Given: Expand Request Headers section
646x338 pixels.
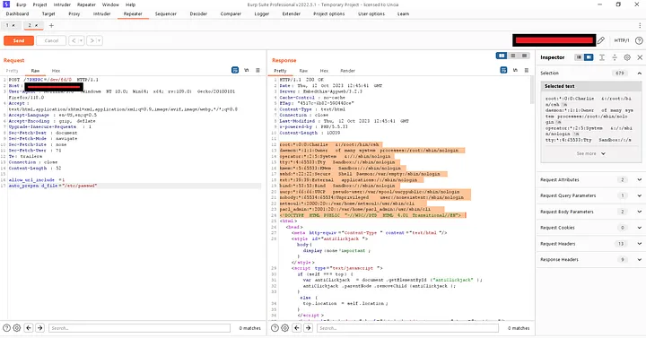Looking at the screenshot, I should [x=640, y=244].
